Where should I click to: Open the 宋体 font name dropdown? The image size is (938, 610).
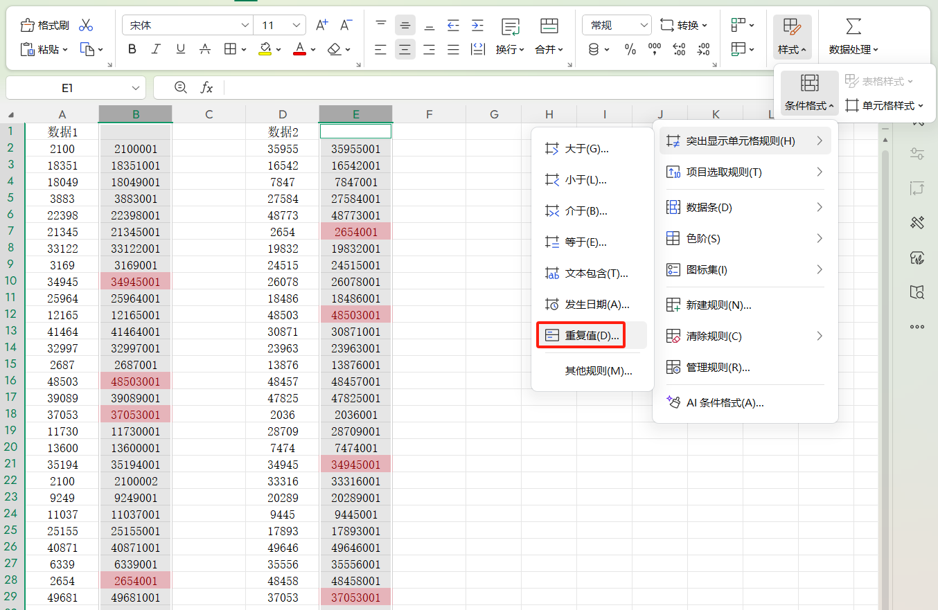click(246, 25)
